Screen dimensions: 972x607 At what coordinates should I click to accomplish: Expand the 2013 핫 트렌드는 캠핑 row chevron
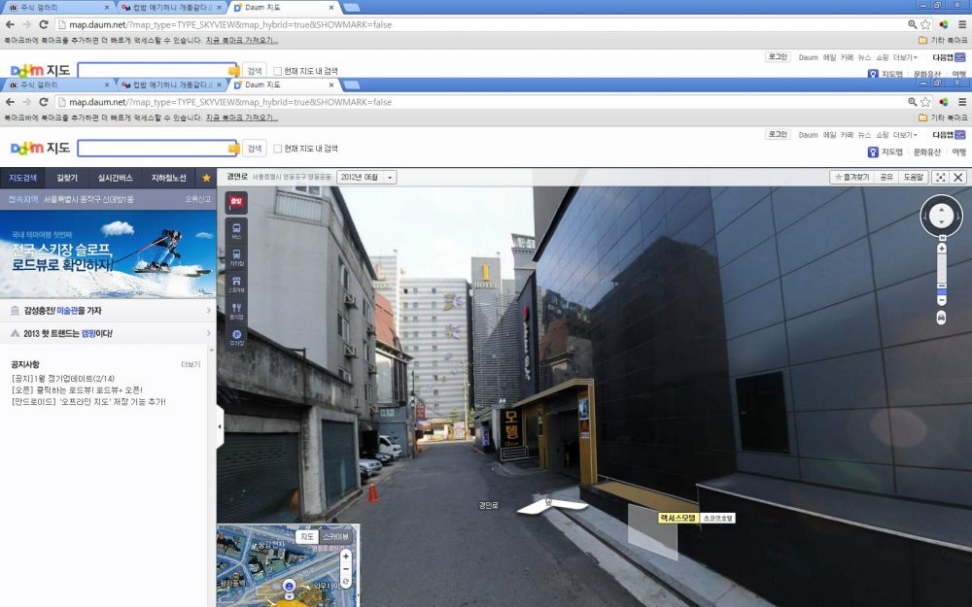(208, 333)
